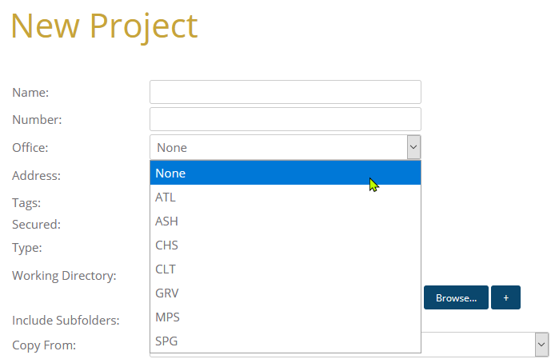The width and height of the screenshot is (555, 363).
Task: Click the Working Directory label
Action: [x=64, y=275]
